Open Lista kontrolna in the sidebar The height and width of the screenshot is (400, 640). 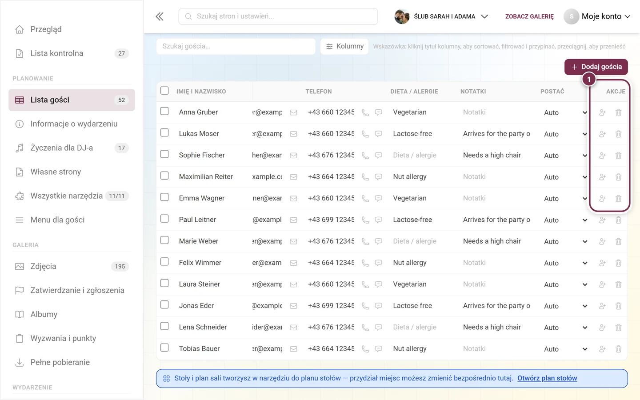point(72,53)
